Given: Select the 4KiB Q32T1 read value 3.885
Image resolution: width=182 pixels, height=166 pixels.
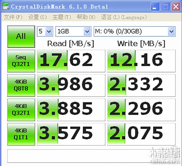Looking at the screenshot, I should pos(71,110).
